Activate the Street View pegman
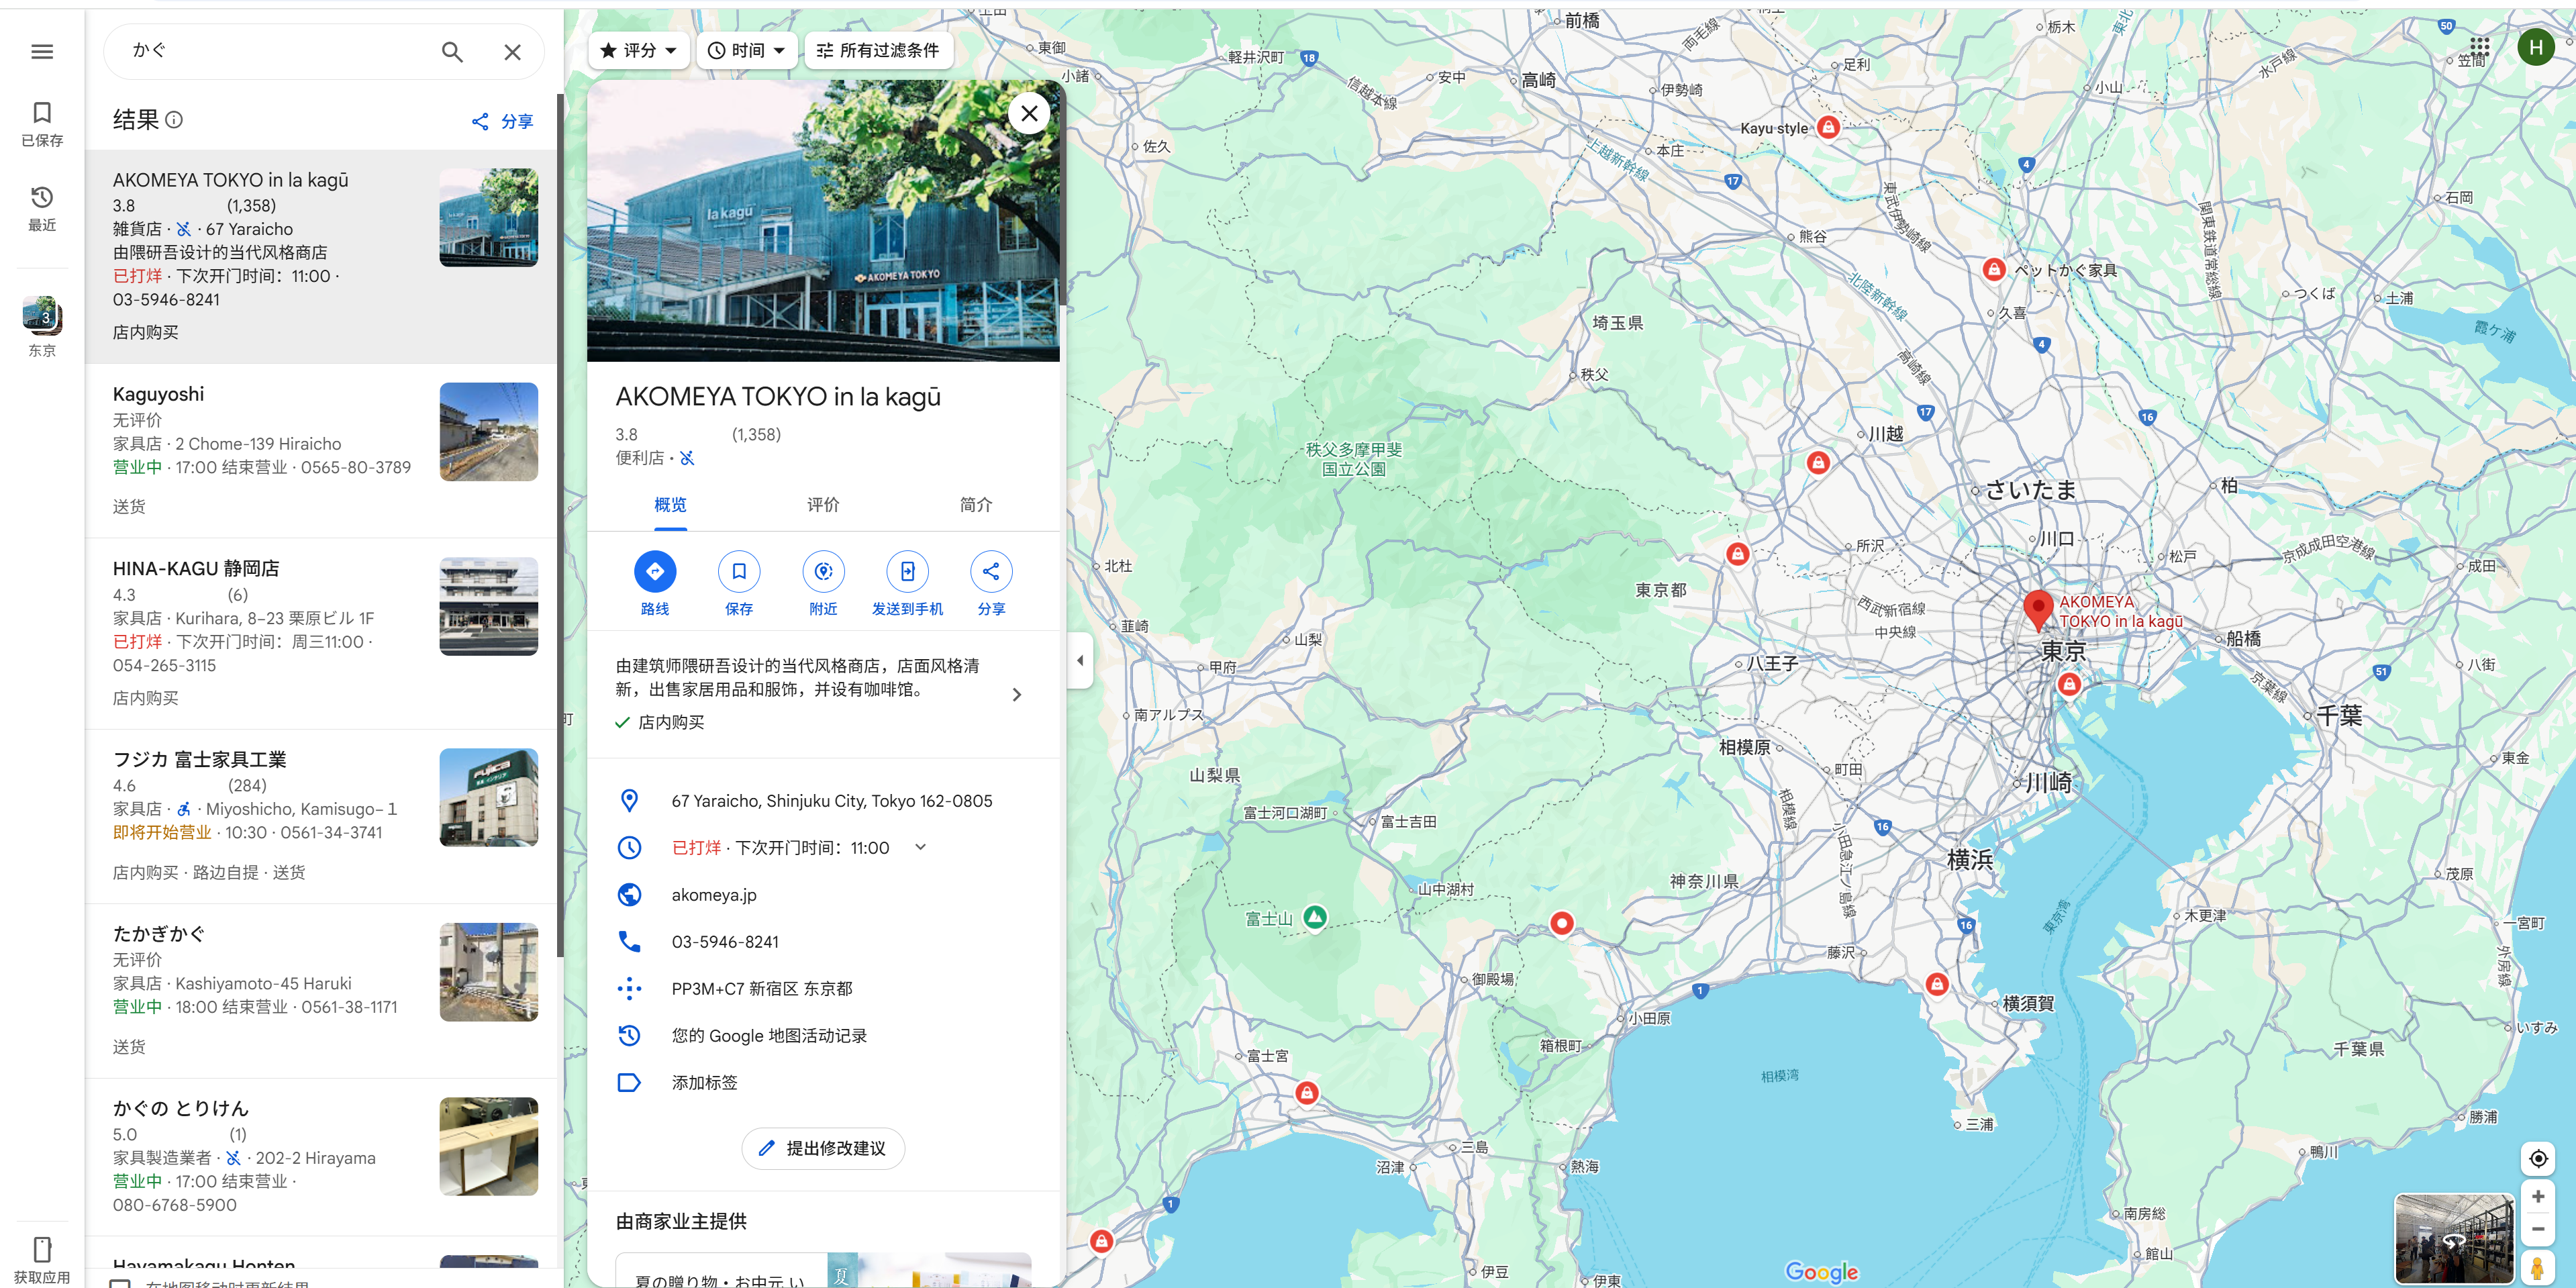This screenshot has height=1288, width=2576. [2537, 1269]
